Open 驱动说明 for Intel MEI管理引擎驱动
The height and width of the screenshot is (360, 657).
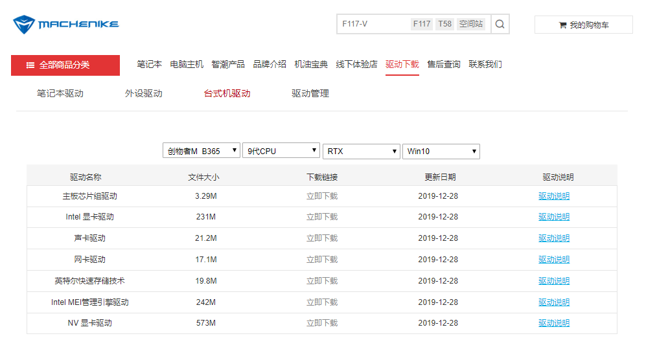tap(554, 302)
